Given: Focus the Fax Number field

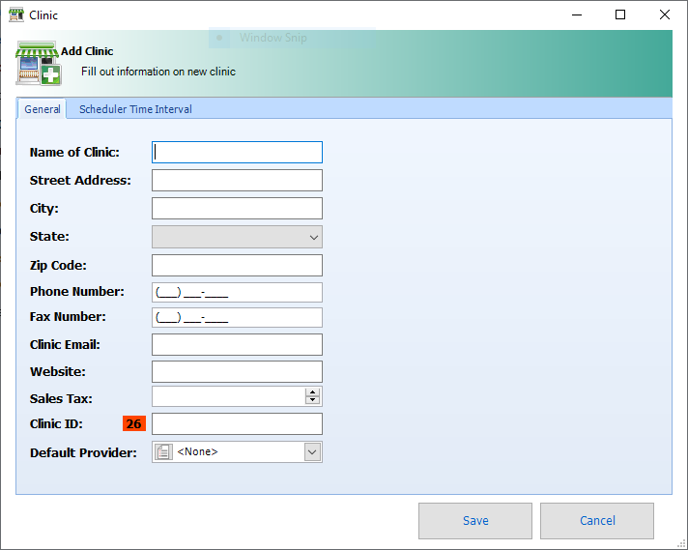Looking at the screenshot, I should coord(237,317).
